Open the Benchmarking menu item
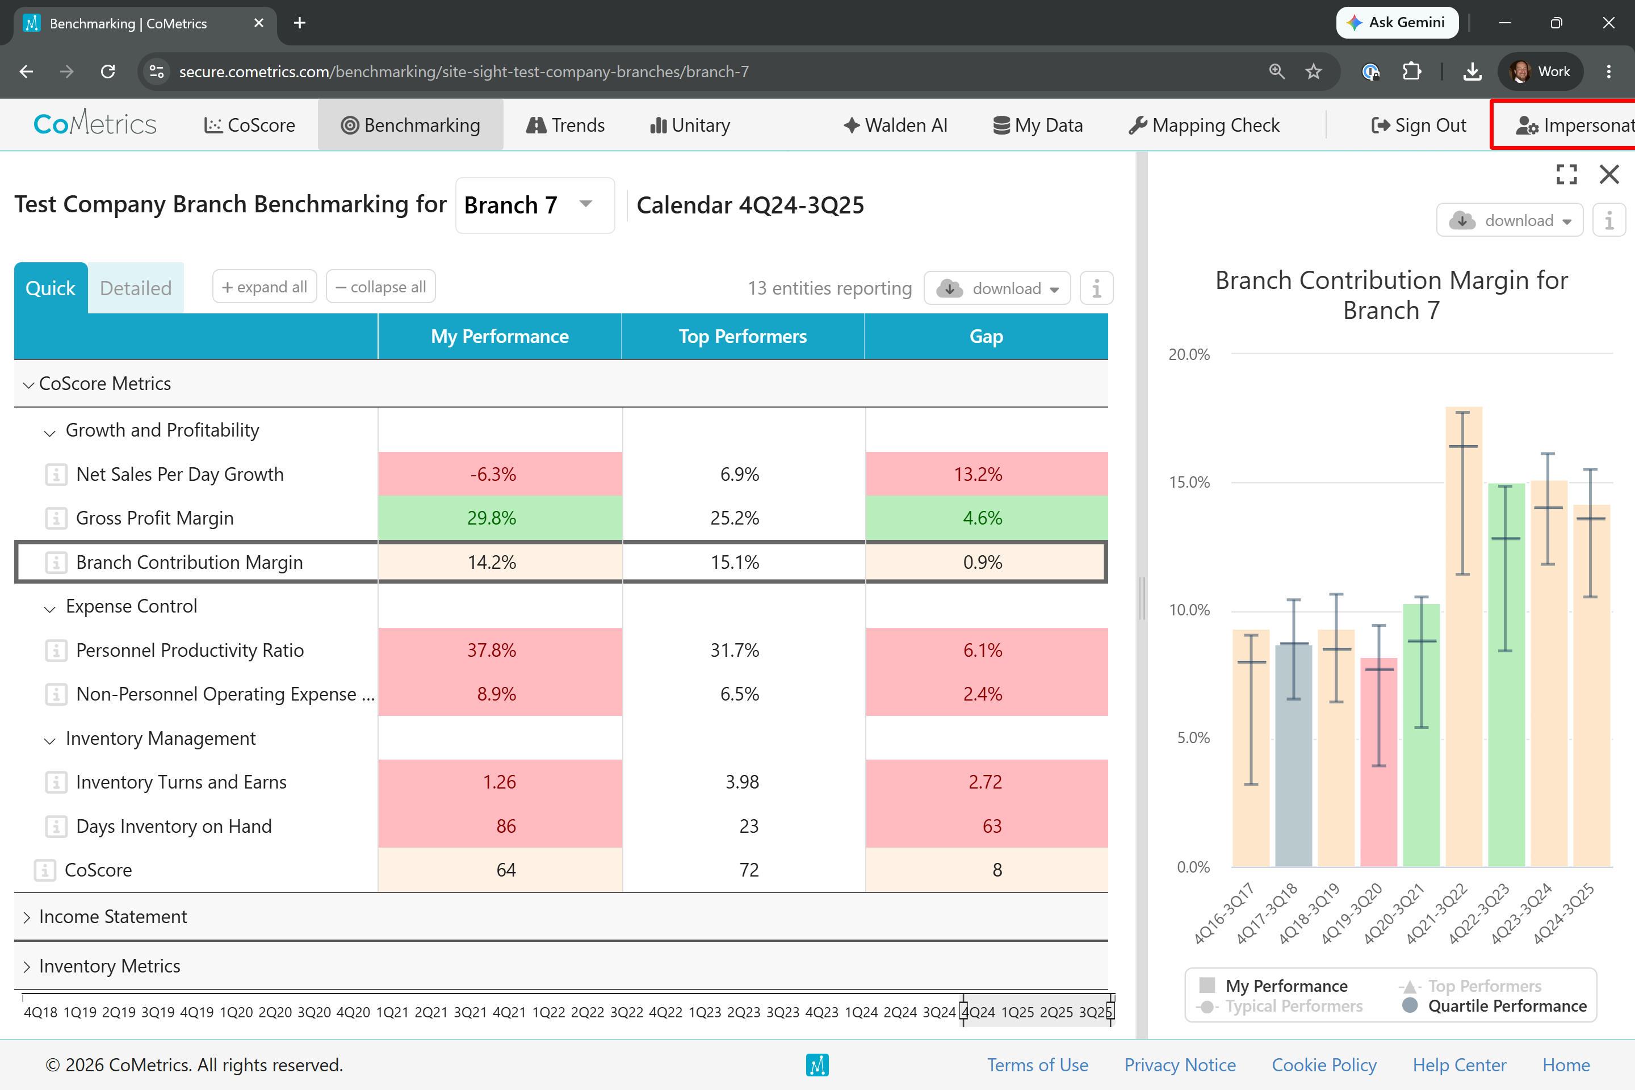The image size is (1635, 1090). tap(410, 125)
